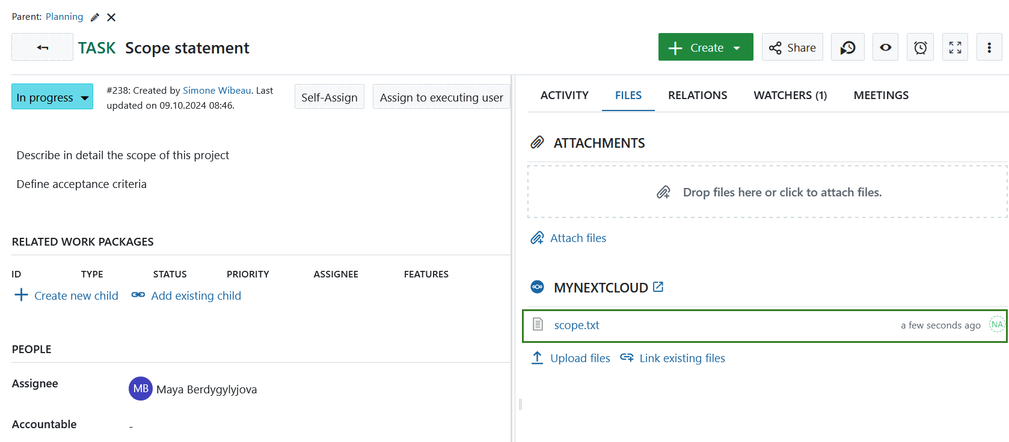The width and height of the screenshot is (1009, 442).
Task: Open MyNextcloud external link icon
Action: click(658, 287)
